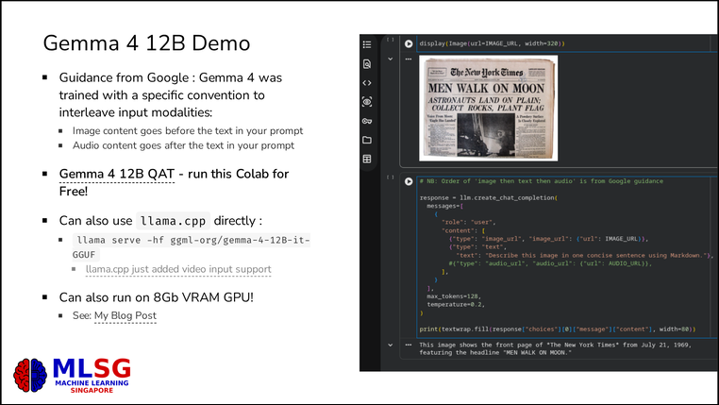Click the print(textwrap.fill...) code line
Image resolution: width=719 pixels, height=405 pixels.
click(557, 329)
